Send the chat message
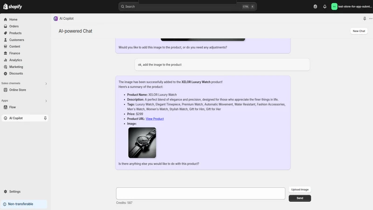The height and width of the screenshot is (210, 373). (300, 198)
